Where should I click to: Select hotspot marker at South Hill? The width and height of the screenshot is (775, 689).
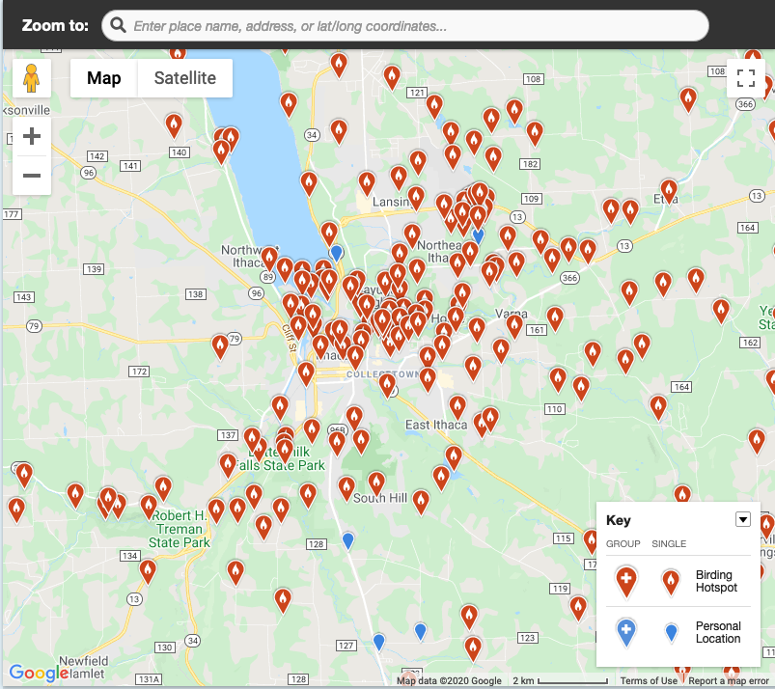point(376,482)
